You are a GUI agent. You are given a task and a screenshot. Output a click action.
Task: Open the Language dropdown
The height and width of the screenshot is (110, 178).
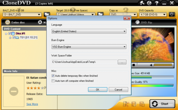(x=89, y=31)
